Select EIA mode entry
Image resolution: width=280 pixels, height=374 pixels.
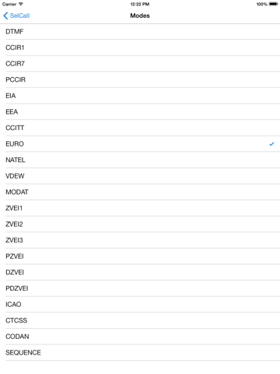[140, 96]
